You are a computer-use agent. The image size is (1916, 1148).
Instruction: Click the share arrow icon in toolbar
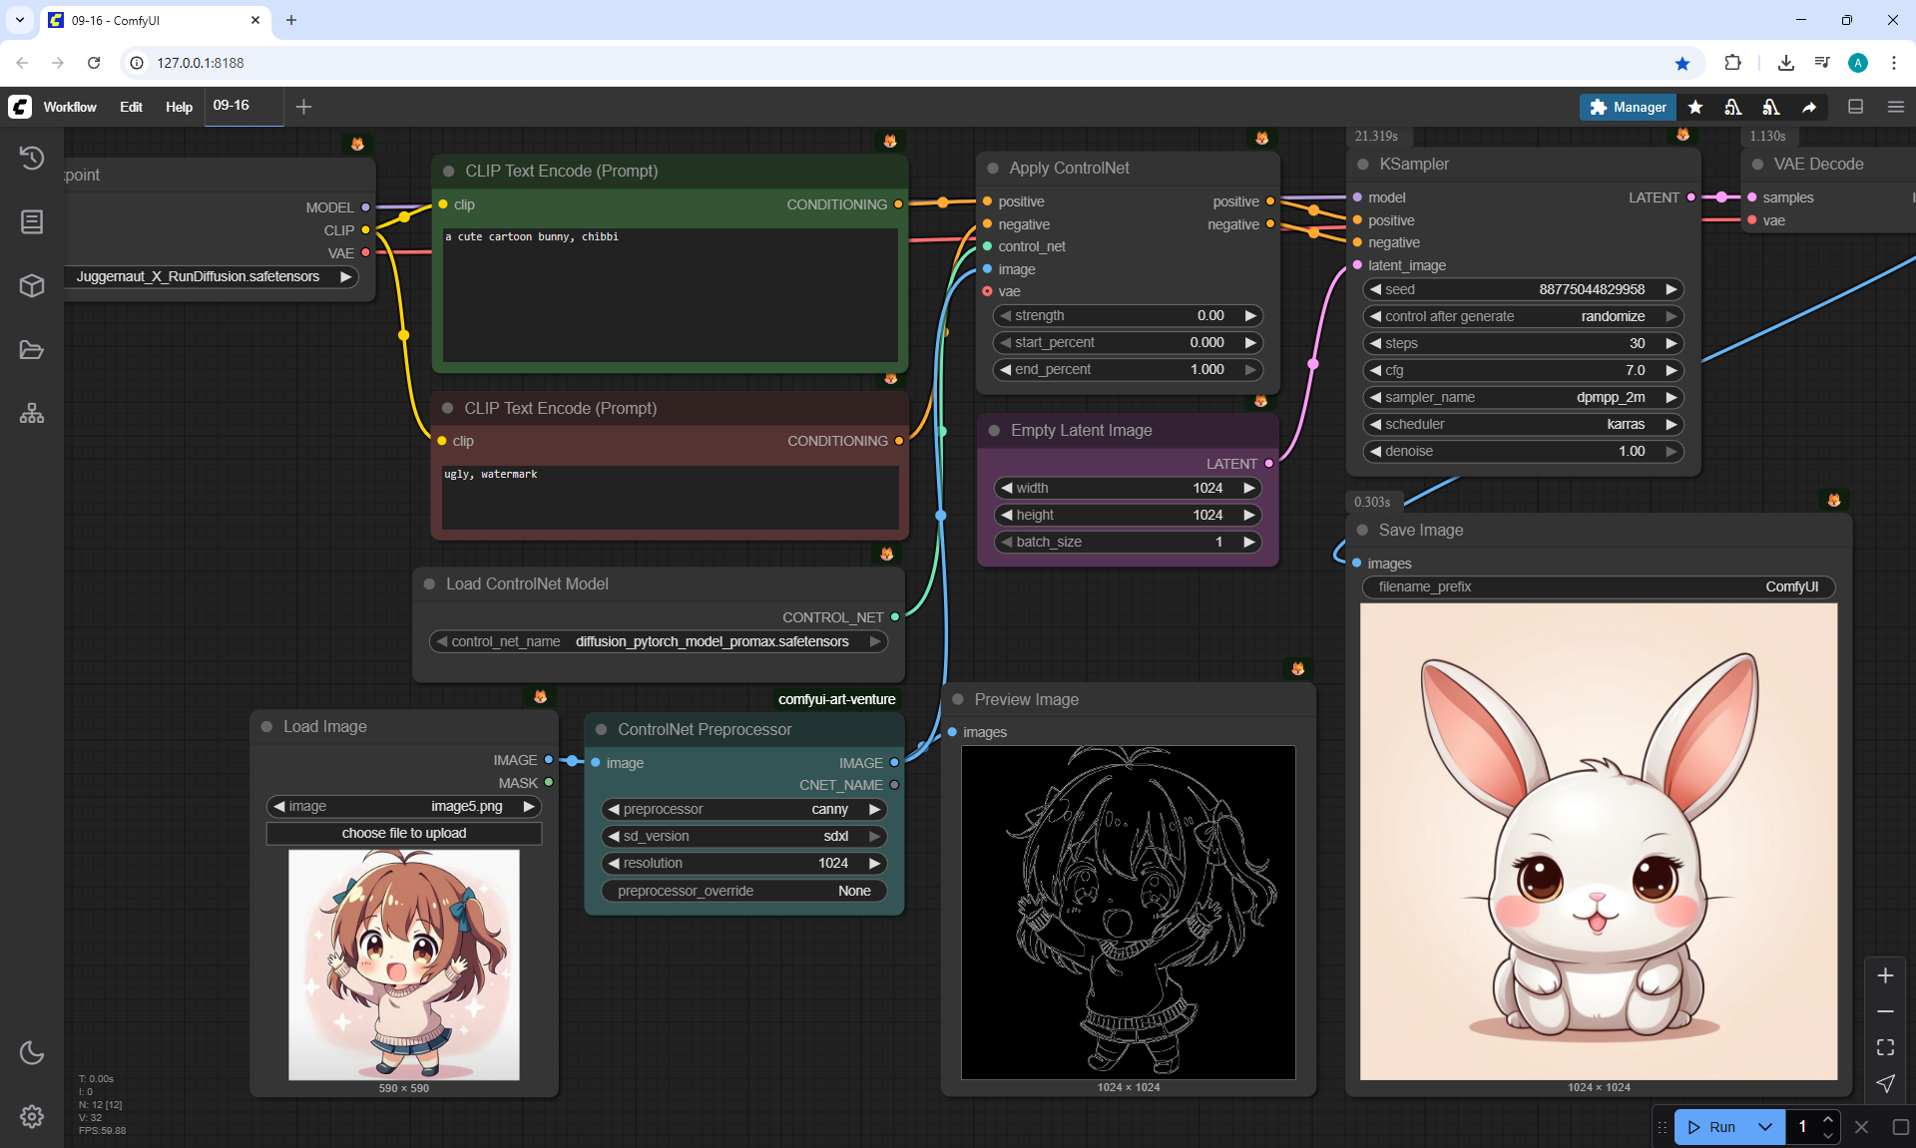(1809, 107)
